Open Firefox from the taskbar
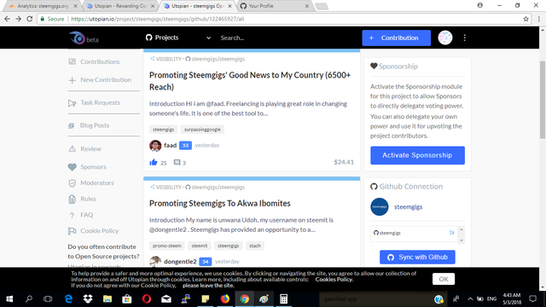546x307 pixels. pos(225,299)
